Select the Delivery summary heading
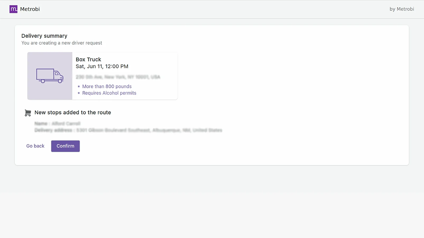 point(44,36)
